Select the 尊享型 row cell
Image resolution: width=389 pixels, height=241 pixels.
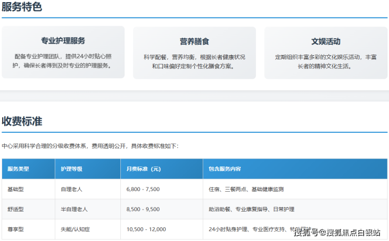16,229
